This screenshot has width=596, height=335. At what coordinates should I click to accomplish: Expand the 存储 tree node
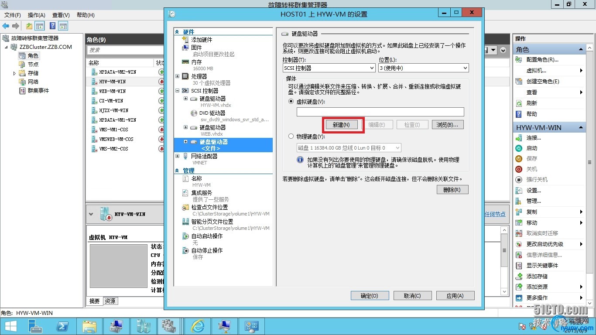pyautogui.click(x=14, y=73)
